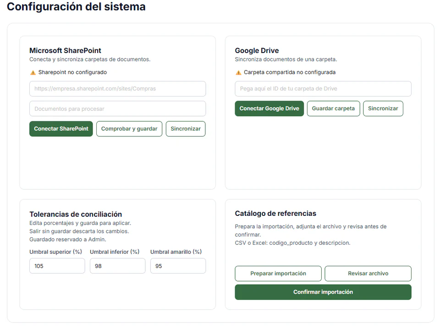Click Salir sin guardar descarta los cambios
Viewport: 440px width, 327px height.
point(79,231)
